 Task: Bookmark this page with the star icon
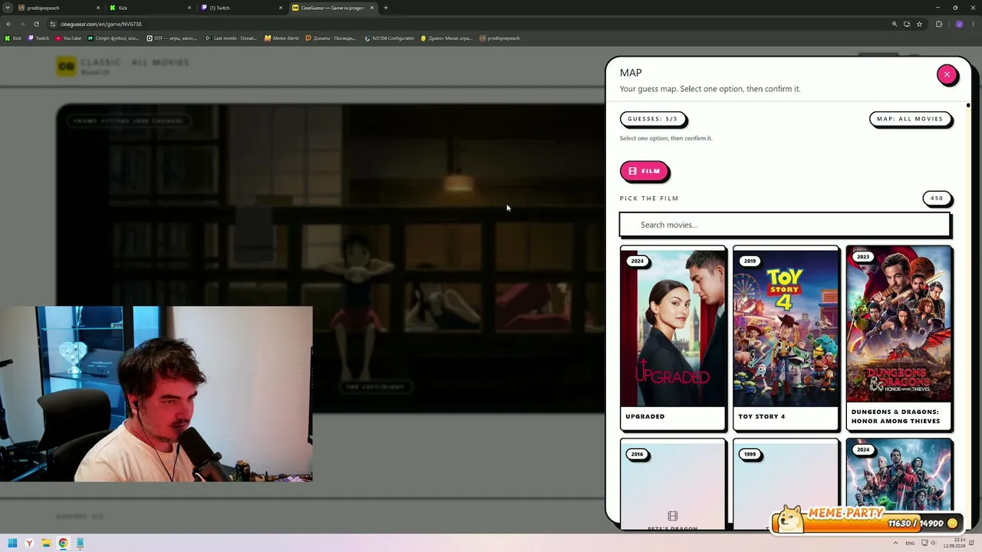(x=919, y=24)
